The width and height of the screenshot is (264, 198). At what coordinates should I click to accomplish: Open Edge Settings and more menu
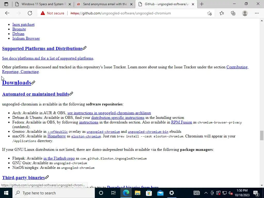257,13
